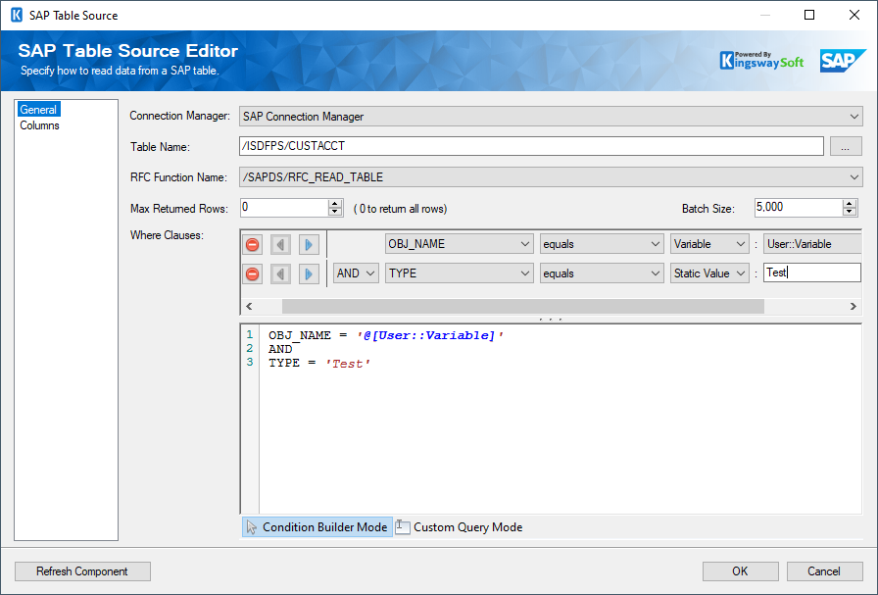The height and width of the screenshot is (595, 878).
Task: Switch to Condition Builder Mode
Action: coord(317,527)
